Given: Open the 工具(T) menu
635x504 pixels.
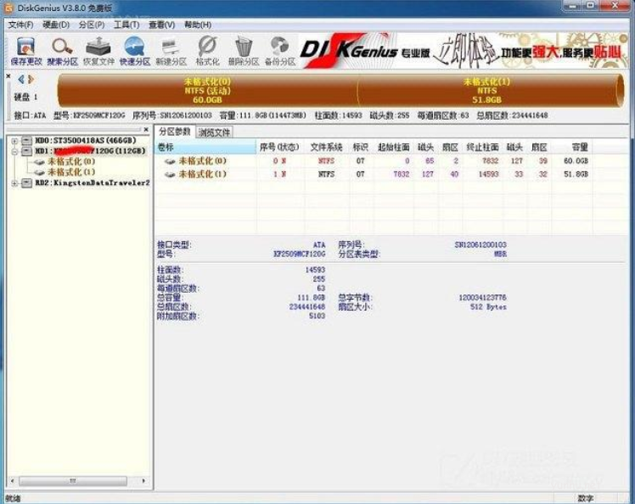Looking at the screenshot, I should pos(126,25).
